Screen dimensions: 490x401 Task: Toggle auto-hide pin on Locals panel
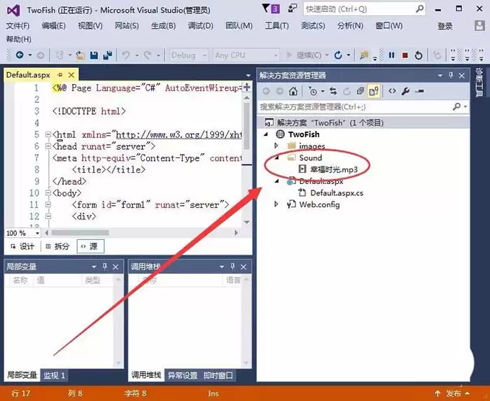point(105,267)
